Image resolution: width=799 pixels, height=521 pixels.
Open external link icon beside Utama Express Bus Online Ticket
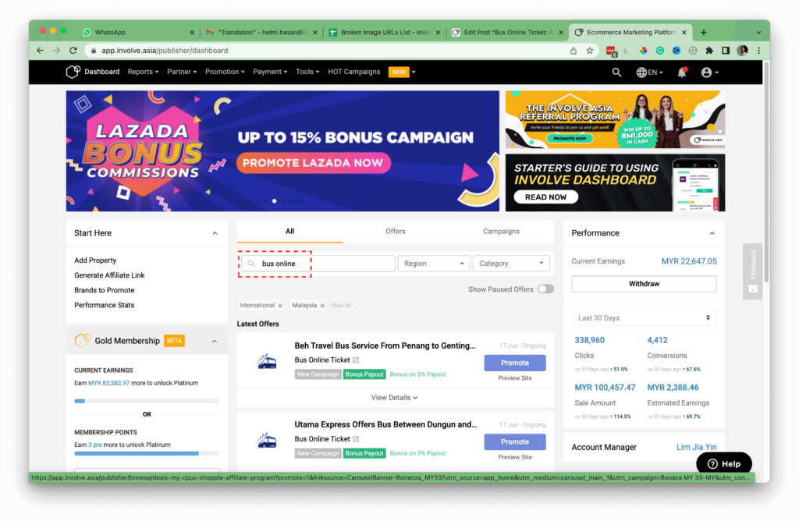click(x=356, y=439)
